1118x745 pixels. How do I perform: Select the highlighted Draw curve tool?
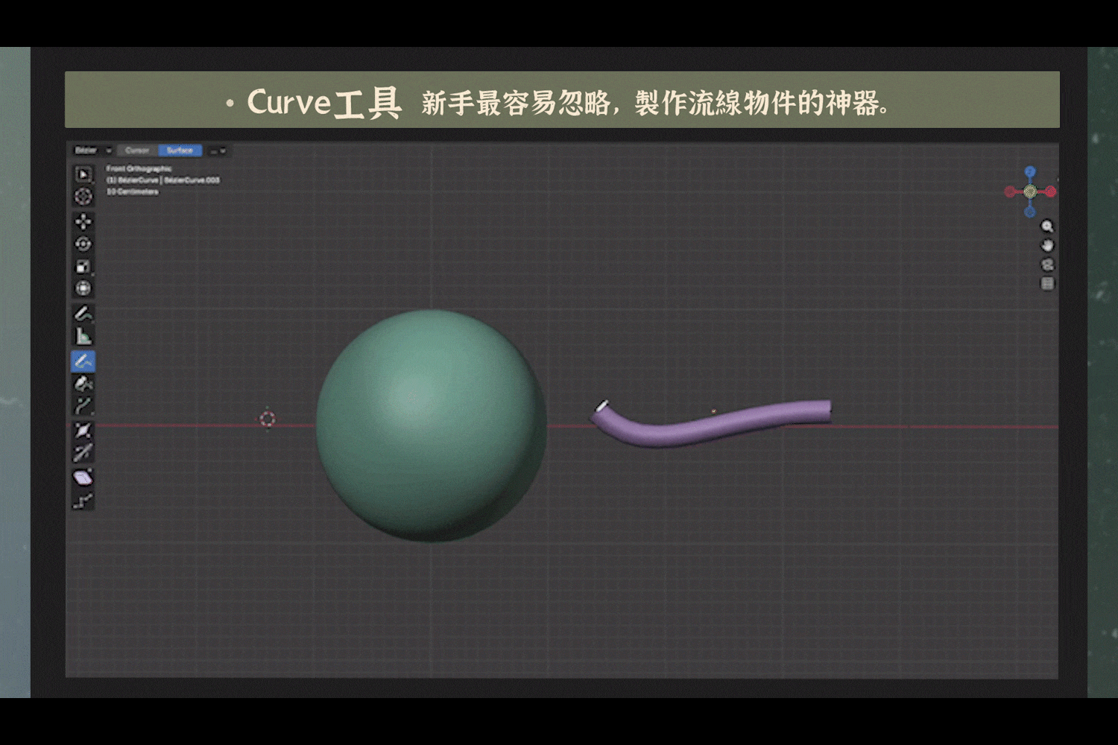point(83,361)
